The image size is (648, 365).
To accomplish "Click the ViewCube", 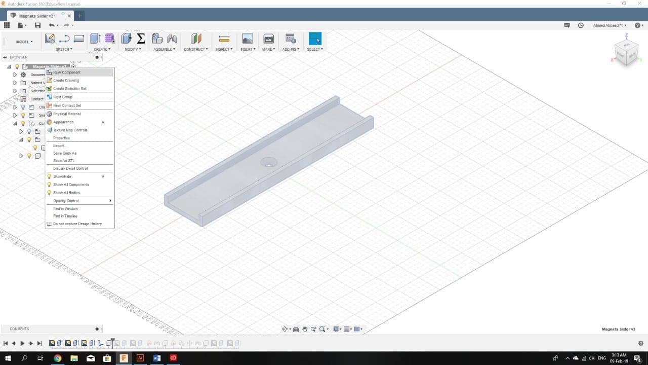I will (626, 53).
